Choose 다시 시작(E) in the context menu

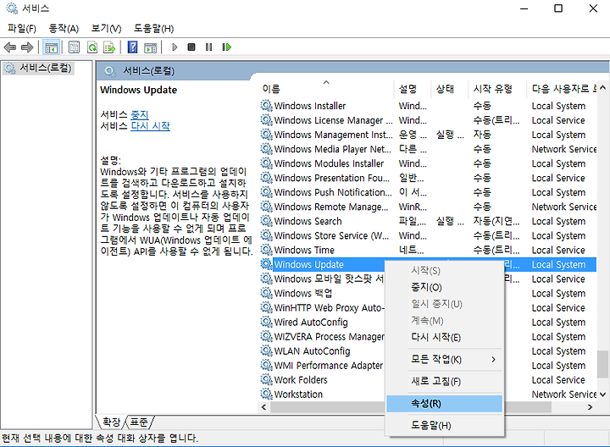[x=444, y=338]
